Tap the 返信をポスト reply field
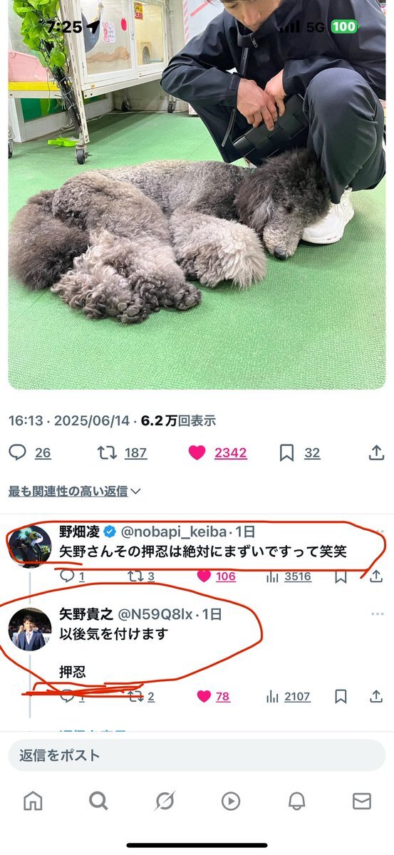394x855 pixels. pyautogui.click(x=197, y=755)
